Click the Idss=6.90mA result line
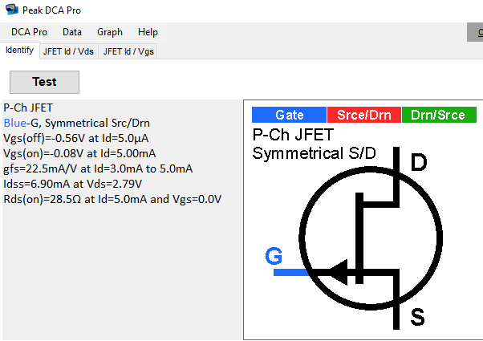Image resolution: width=483 pixels, height=341 pixels. coord(73,184)
